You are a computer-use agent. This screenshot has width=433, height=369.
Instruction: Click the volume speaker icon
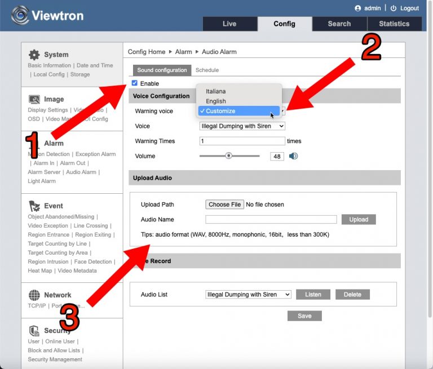click(293, 156)
